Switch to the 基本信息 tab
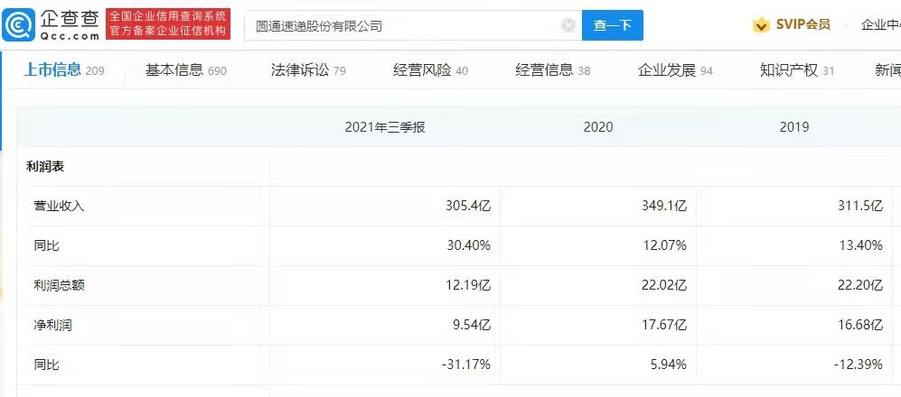The width and height of the screenshot is (901, 397). click(x=185, y=70)
